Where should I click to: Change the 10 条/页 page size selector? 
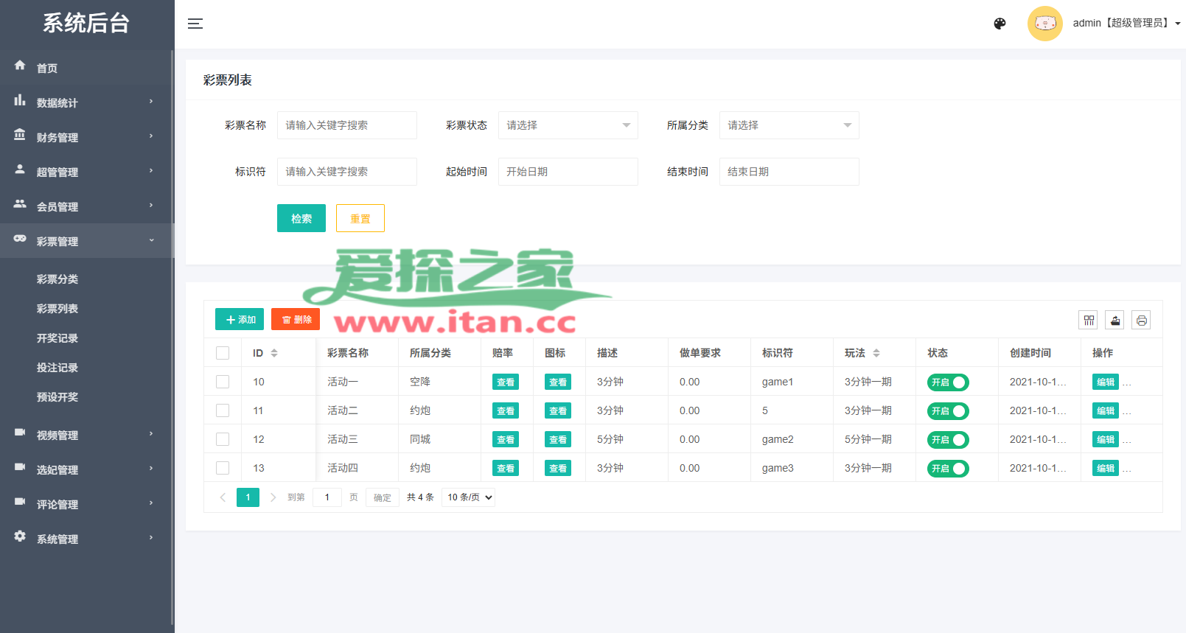pyautogui.click(x=469, y=497)
